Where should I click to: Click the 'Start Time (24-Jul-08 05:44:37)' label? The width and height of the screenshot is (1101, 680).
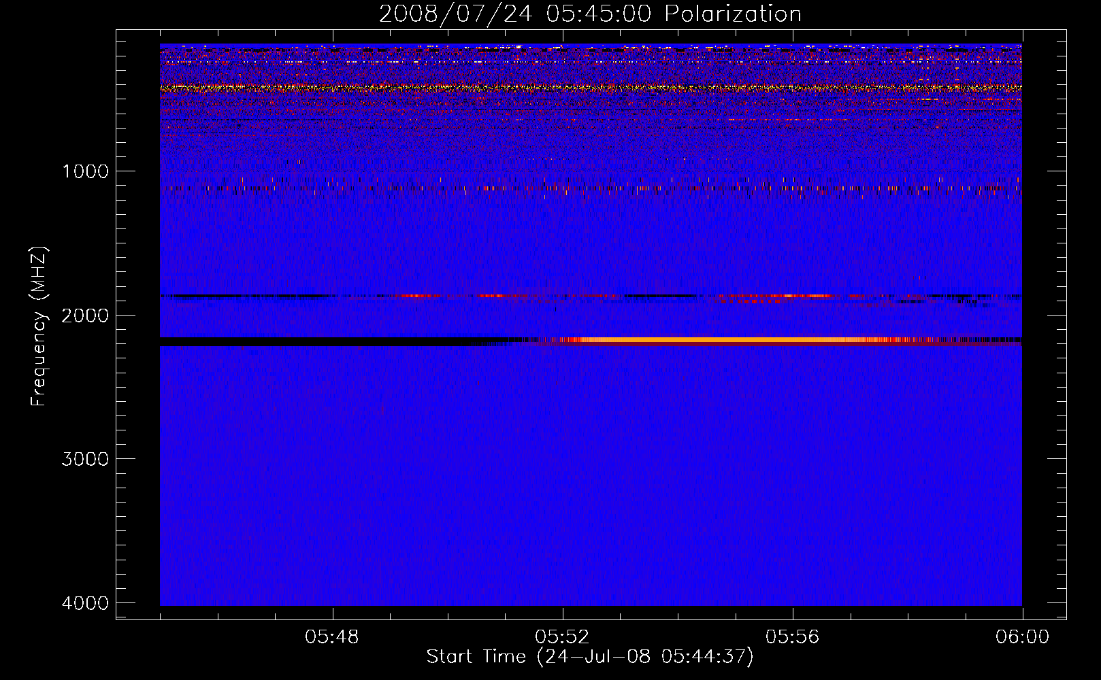click(x=590, y=657)
